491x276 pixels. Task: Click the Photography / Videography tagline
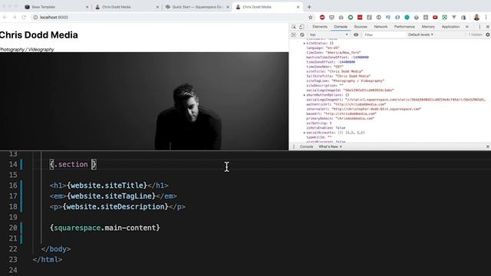(27, 49)
